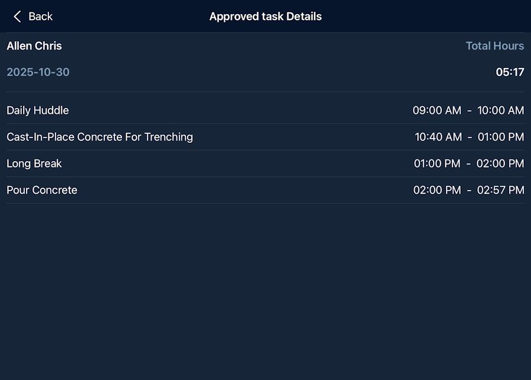The height and width of the screenshot is (380, 531).
Task: Click the Long Break start time 01:00 PM
Action: click(437, 163)
